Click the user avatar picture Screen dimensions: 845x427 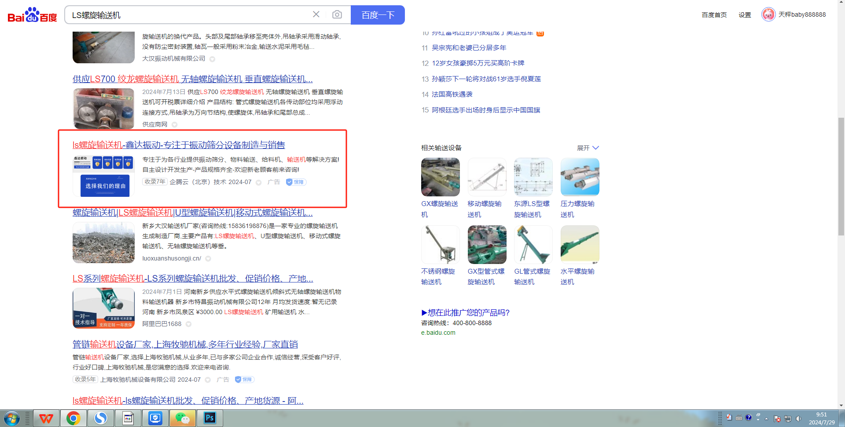(768, 14)
